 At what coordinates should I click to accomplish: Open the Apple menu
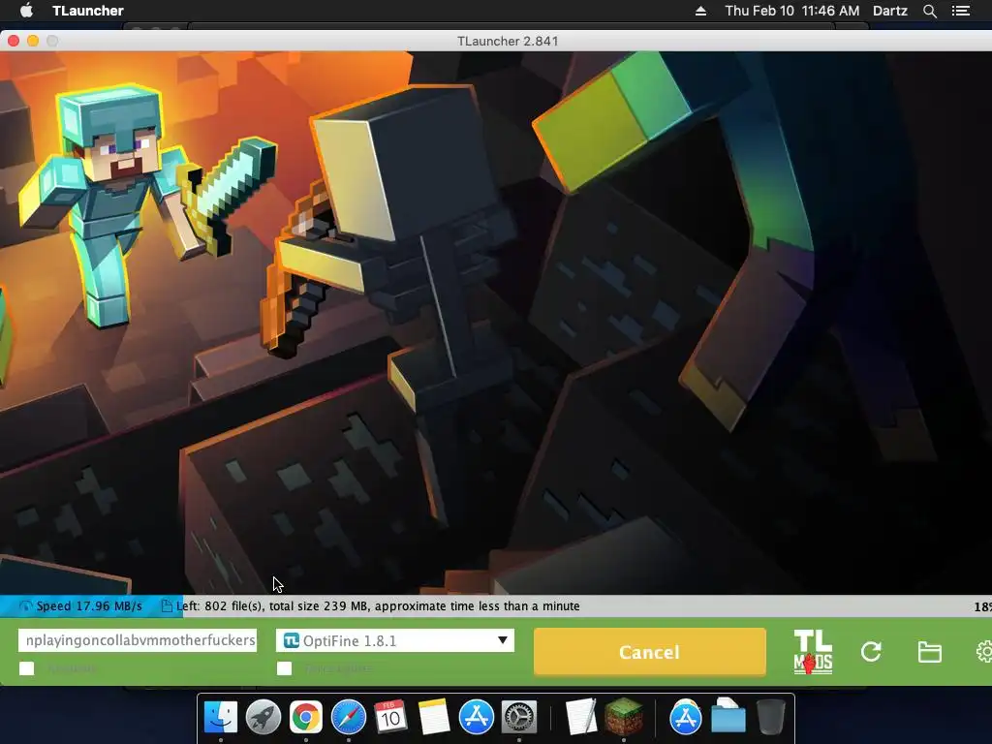tap(26, 11)
